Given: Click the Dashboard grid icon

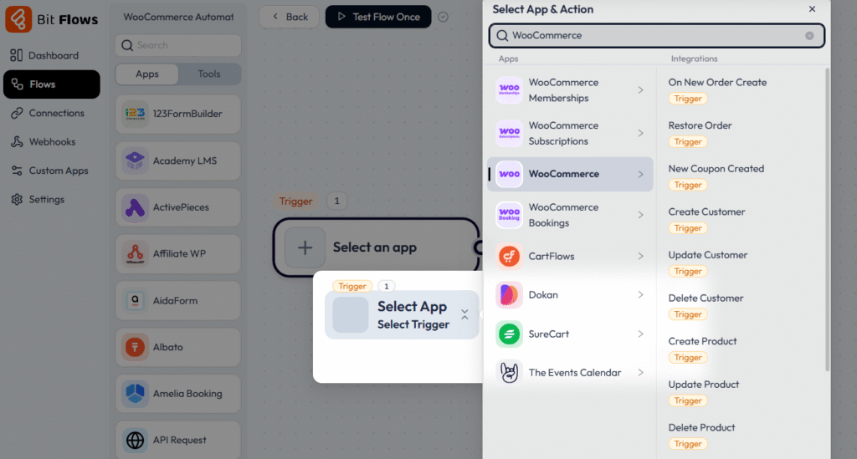Looking at the screenshot, I should coord(17,55).
